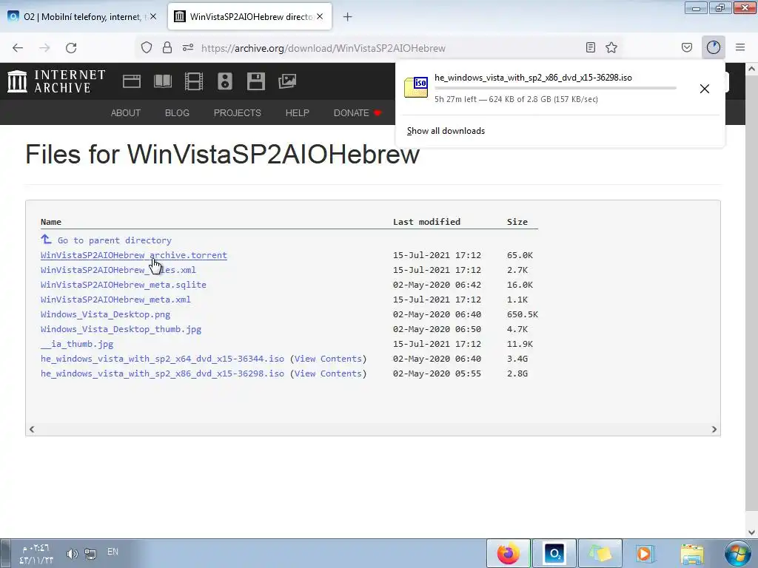The width and height of the screenshot is (758, 568).
Task: Save page to Pocket
Action: coord(687,47)
